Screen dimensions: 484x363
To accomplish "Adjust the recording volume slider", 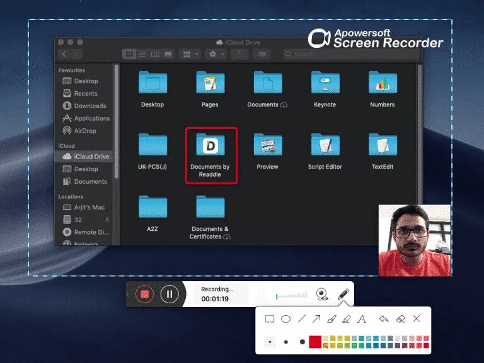I will click(292, 295).
